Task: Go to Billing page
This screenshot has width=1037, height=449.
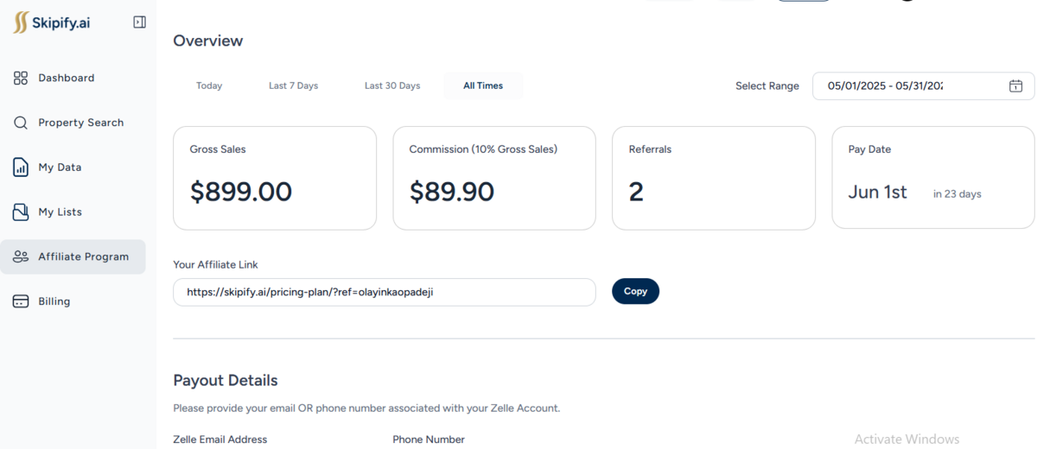Action: 54,301
